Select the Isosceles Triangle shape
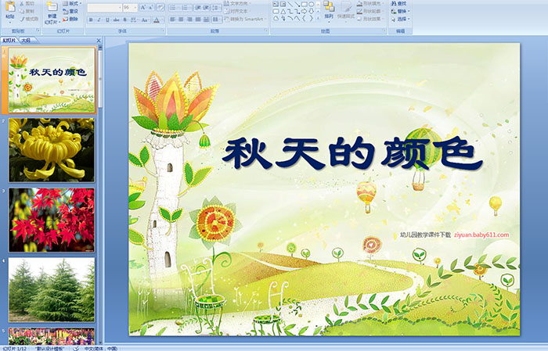Viewport: 548px width, 351px height. 283,11
